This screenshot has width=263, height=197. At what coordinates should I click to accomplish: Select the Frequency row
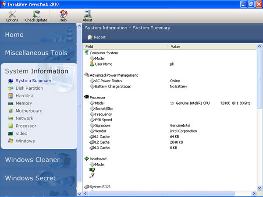pyautogui.click(x=170, y=114)
